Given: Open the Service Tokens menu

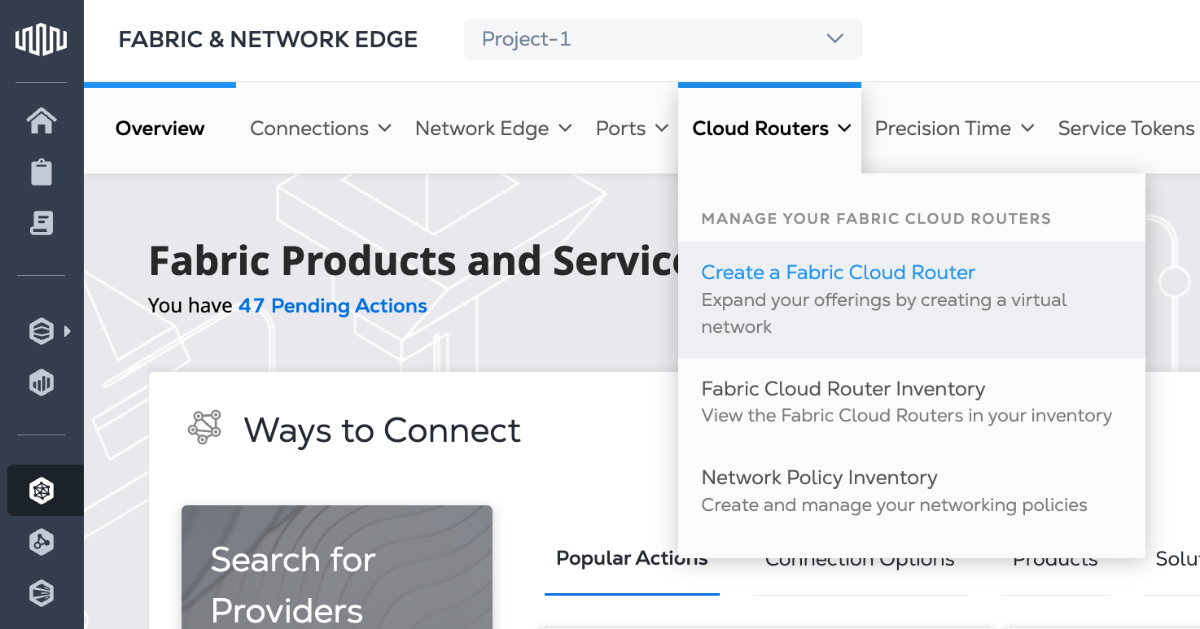Looking at the screenshot, I should 1127,129.
